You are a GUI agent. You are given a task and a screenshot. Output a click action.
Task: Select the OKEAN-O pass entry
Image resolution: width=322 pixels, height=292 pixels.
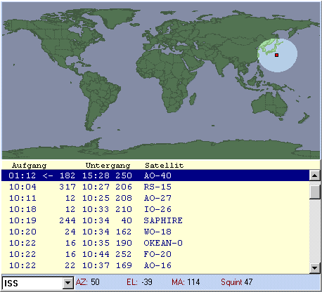pos(155,243)
